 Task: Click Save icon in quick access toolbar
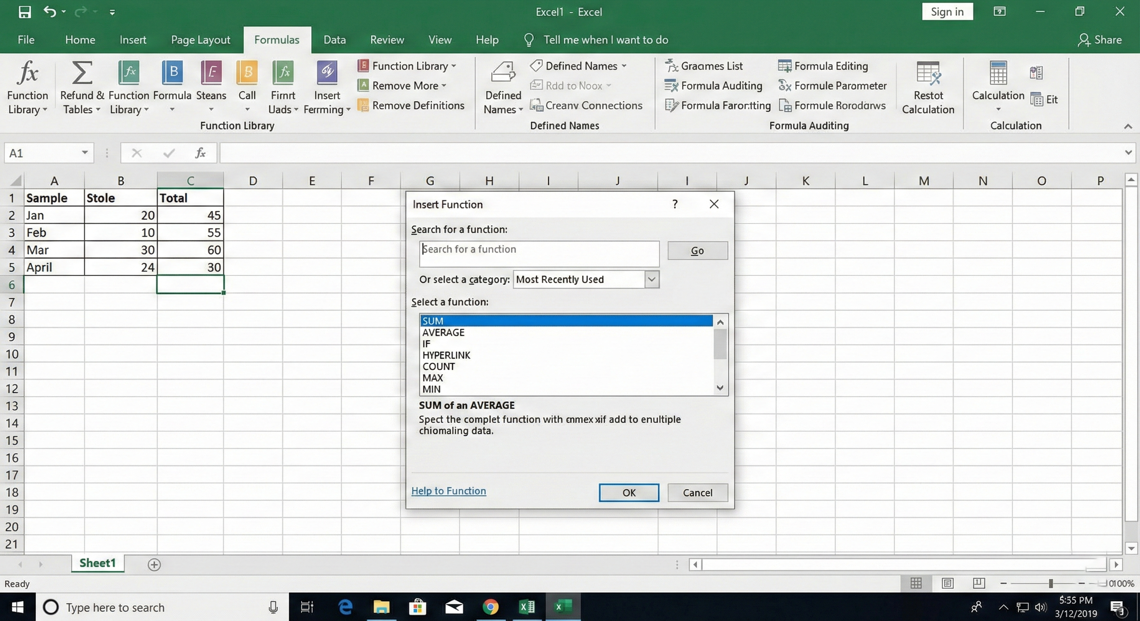point(24,12)
